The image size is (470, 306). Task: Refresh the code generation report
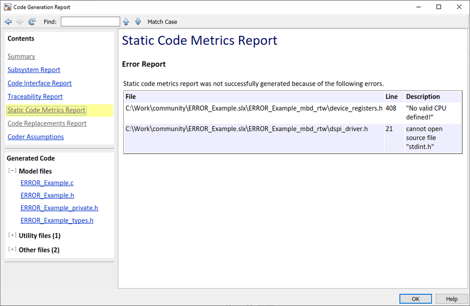[31, 21]
